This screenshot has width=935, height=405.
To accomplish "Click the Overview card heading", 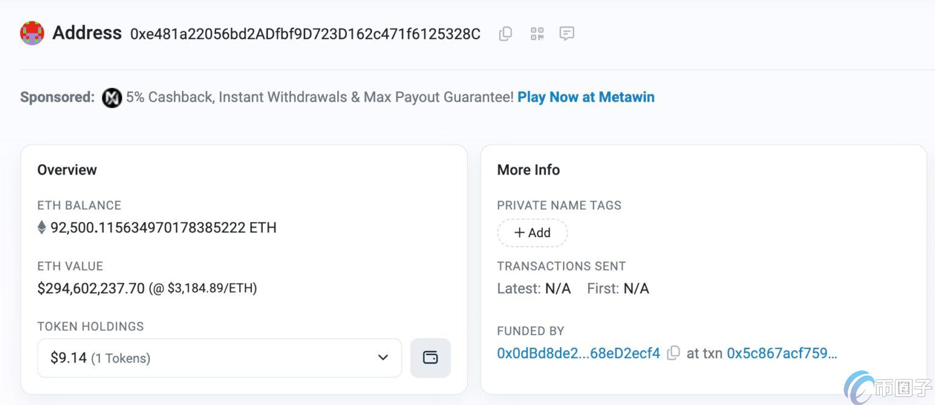I will [67, 170].
